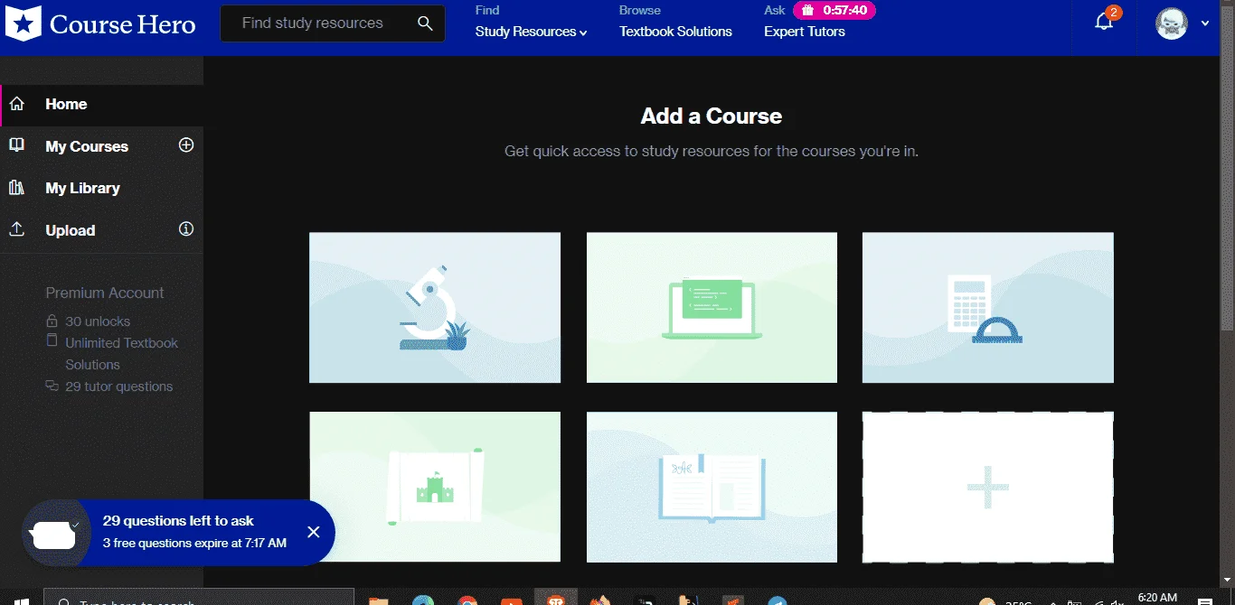Select the laptop coding course card
The image size is (1235, 605).
coord(712,308)
